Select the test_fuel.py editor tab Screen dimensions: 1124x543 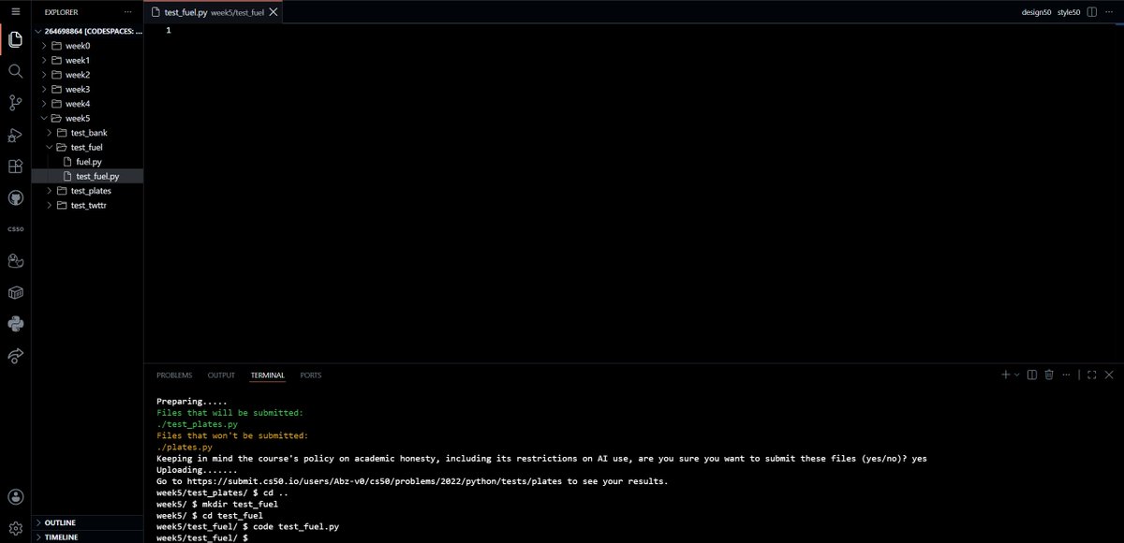pyautogui.click(x=214, y=12)
